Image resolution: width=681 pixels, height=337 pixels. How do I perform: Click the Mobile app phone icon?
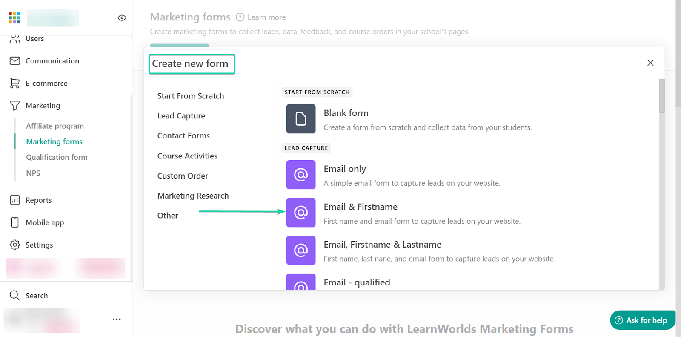tap(15, 222)
